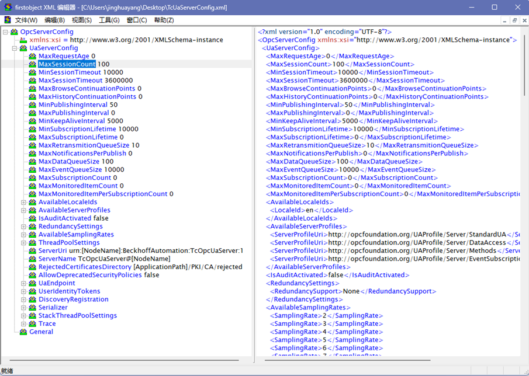The width and height of the screenshot is (529, 376).
Task: Select the ServerName tree item
Action: pos(57,259)
